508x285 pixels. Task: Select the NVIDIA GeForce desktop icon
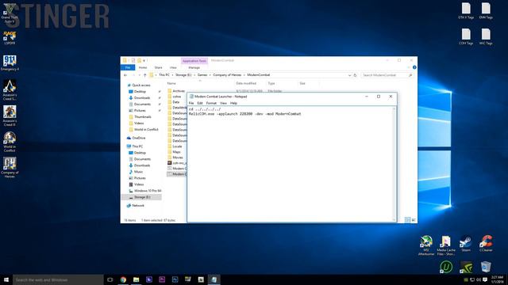coord(466,268)
